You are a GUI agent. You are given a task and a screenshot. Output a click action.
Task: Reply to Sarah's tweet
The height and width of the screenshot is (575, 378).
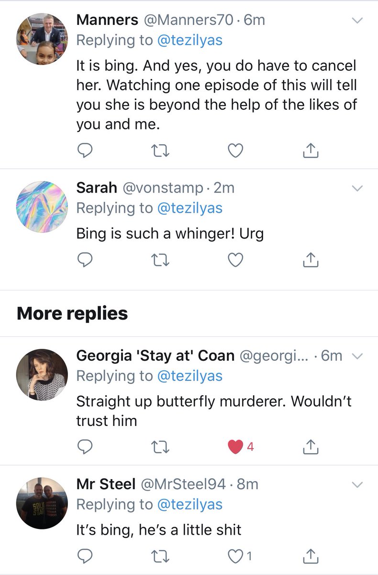(85, 260)
